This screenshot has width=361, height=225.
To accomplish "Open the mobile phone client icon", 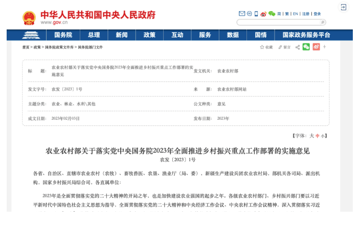I will [x=256, y=14].
